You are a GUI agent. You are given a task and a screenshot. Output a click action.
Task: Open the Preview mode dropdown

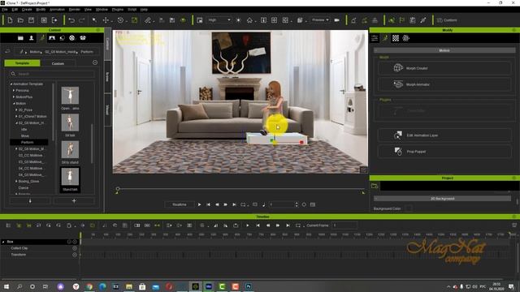coord(320,20)
